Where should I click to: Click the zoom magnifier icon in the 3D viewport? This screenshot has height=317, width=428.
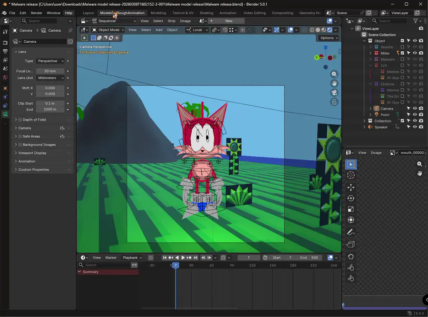click(x=334, y=74)
